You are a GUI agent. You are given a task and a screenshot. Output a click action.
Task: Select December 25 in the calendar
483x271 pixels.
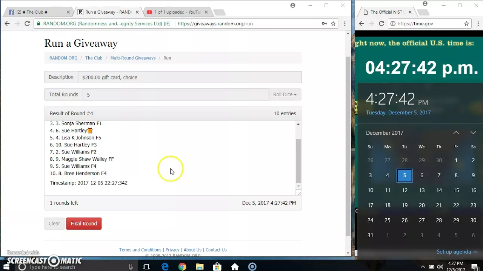388,220
